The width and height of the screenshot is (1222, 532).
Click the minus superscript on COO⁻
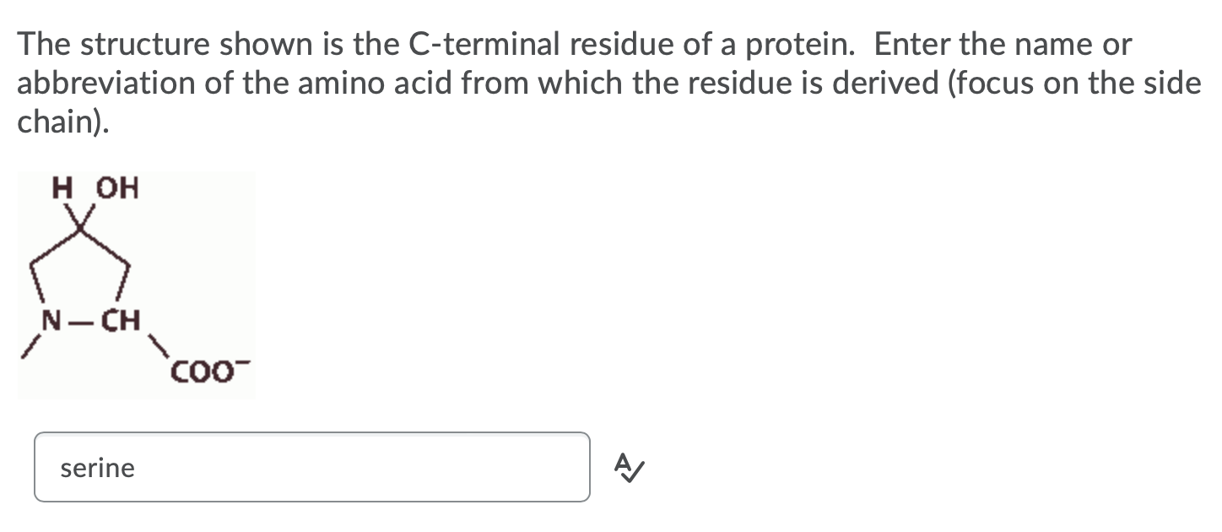(x=243, y=363)
